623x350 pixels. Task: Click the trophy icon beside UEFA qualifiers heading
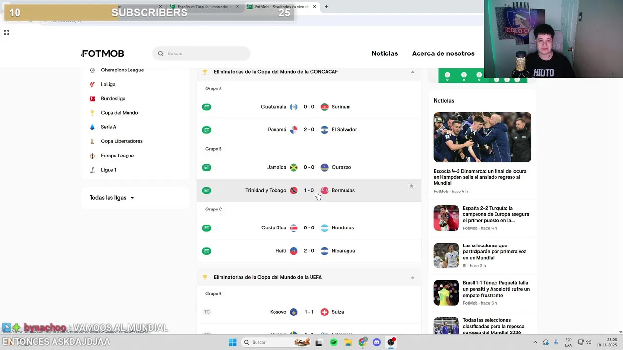click(205, 277)
